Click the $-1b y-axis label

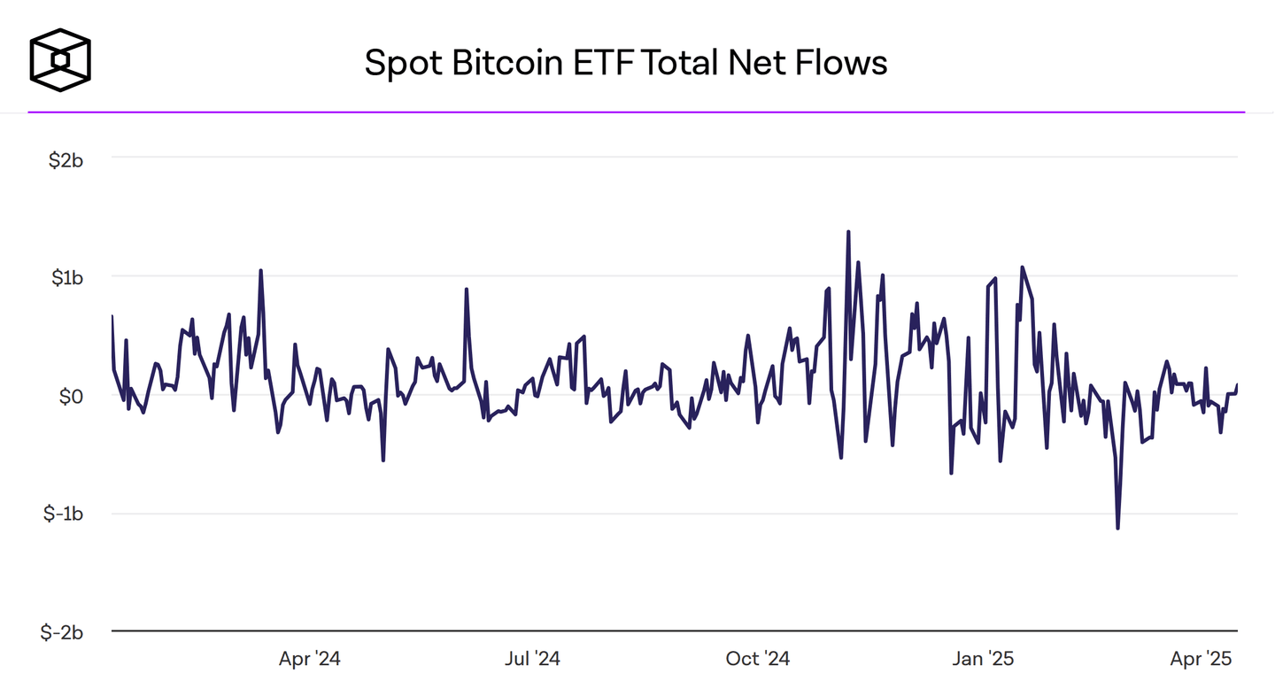pos(64,515)
